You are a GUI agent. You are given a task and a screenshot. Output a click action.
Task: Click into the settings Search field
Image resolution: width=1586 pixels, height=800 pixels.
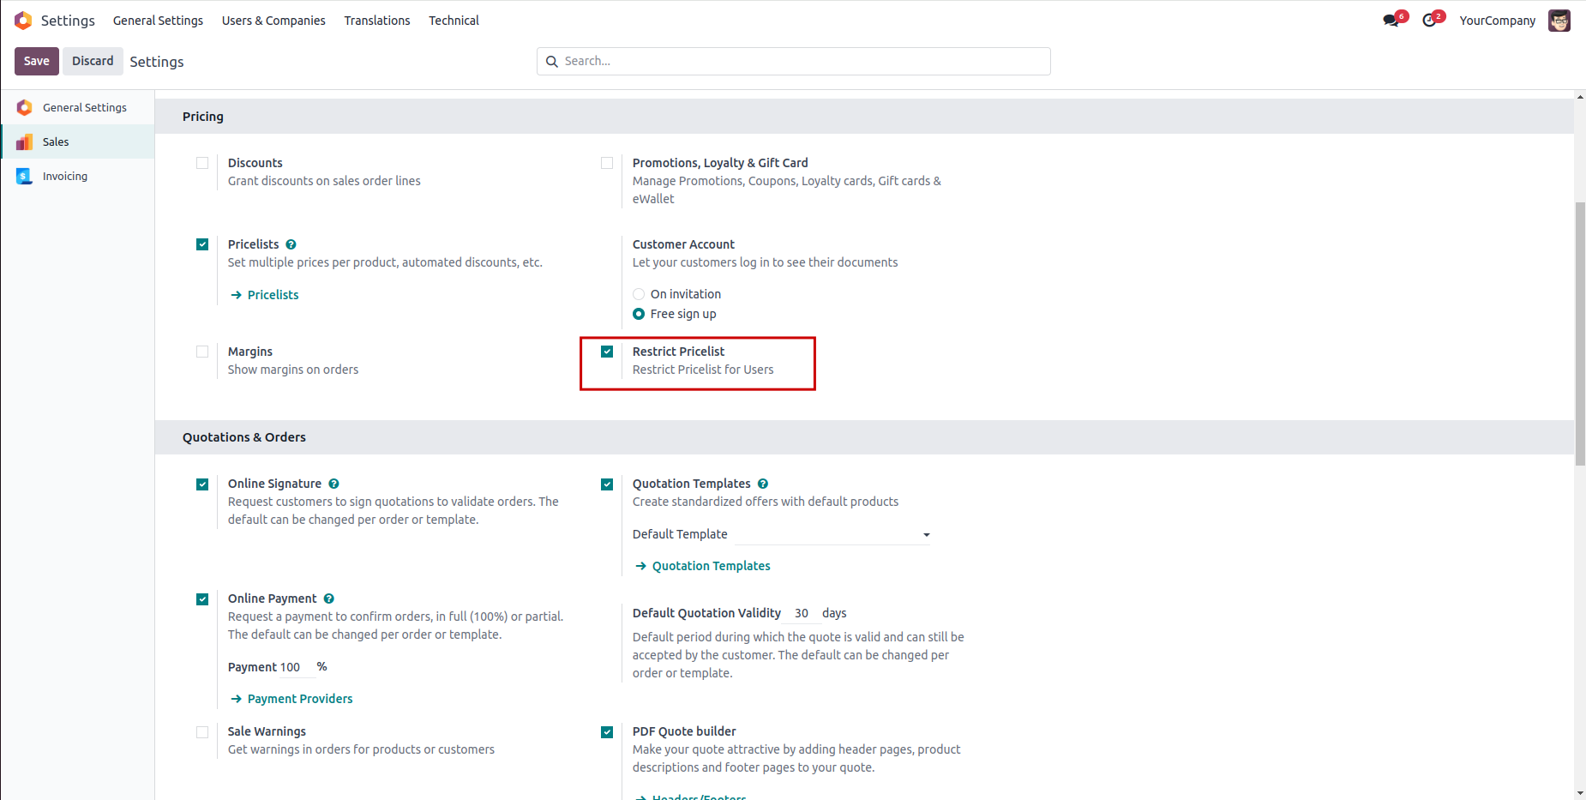[x=802, y=61]
